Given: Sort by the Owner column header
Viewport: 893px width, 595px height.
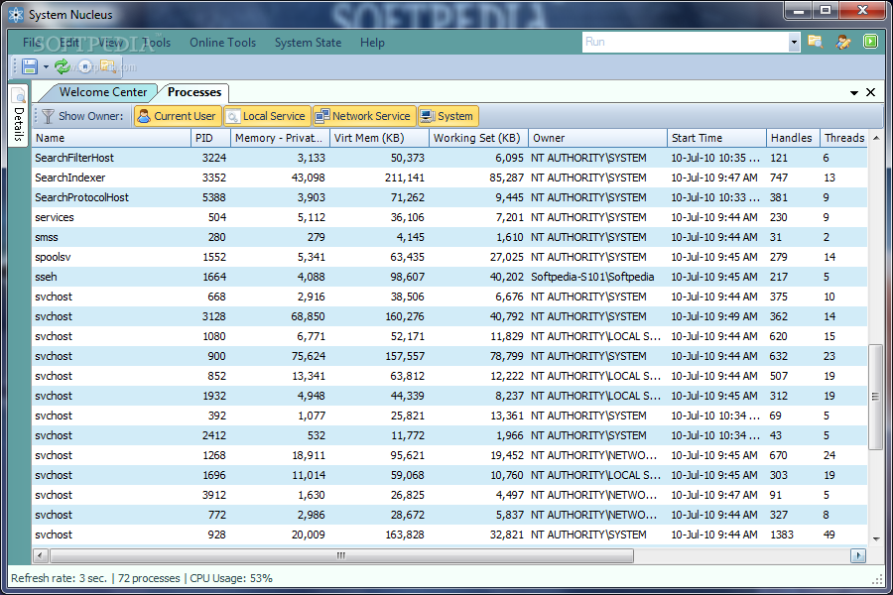Looking at the screenshot, I should [x=597, y=138].
